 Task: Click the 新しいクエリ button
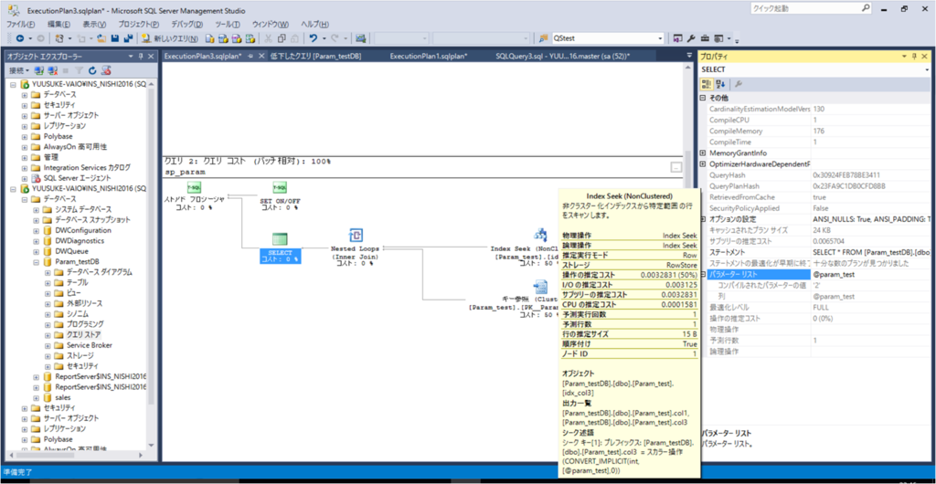(170, 38)
